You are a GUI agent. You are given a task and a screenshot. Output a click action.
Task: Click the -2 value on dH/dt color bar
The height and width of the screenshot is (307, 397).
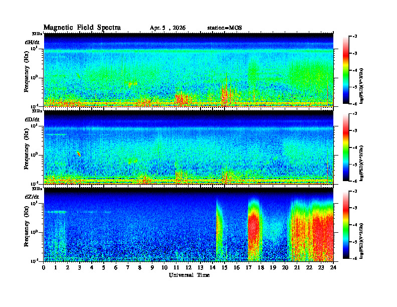click(x=355, y=37)
